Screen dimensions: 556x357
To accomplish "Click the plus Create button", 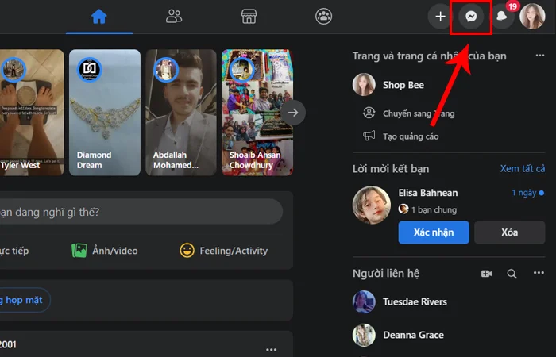I will tap(440, 17).
